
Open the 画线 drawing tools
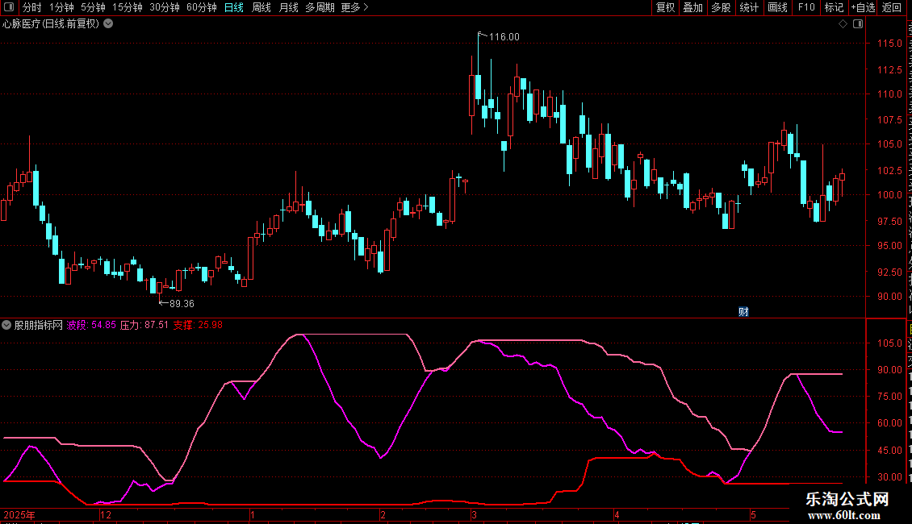[777, 7]
